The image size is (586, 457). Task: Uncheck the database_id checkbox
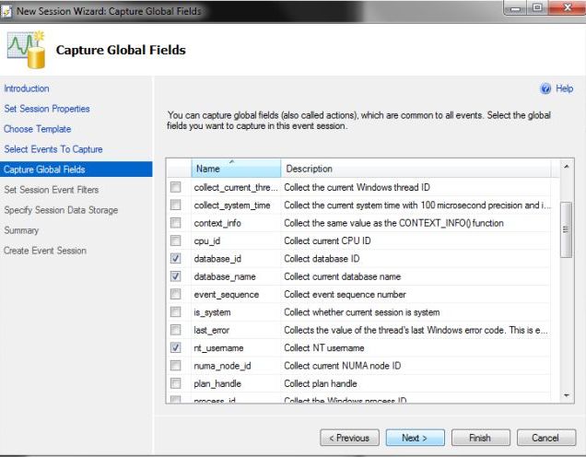[x=176, y=258]
